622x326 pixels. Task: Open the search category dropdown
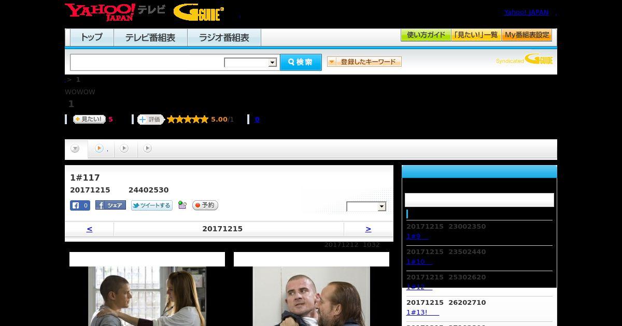pos(250,63)
